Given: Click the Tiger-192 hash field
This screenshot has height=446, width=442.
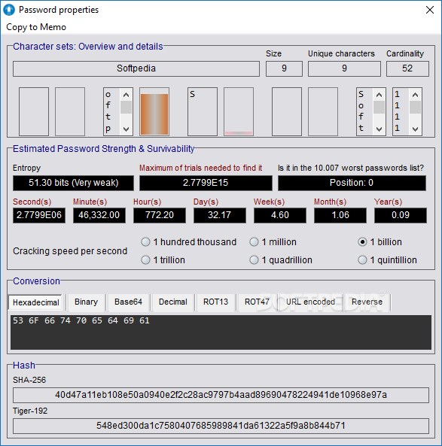Looking at the screenshot, I should [221, 426].
